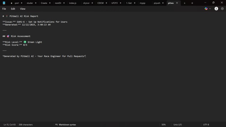Close the pitwa tab
The width and height of the screenshot is (226, 127).
177,3
